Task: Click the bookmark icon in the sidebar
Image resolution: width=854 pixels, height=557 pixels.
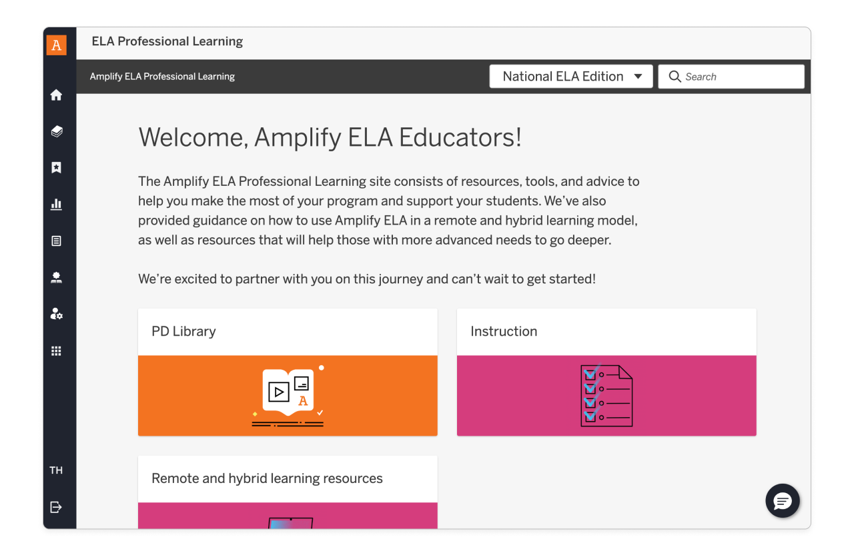Action: pyautogui.click(x=57, y=167)
